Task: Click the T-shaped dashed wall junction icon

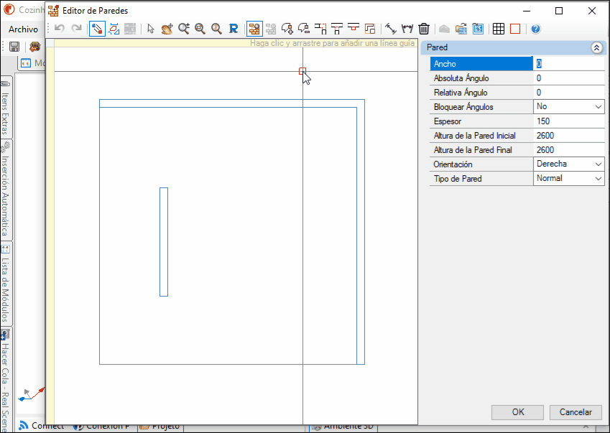Action: point(337,29)
